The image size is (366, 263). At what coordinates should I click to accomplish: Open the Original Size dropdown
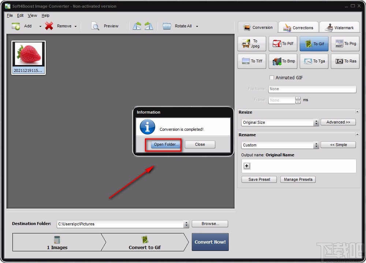tap(280, 122)
